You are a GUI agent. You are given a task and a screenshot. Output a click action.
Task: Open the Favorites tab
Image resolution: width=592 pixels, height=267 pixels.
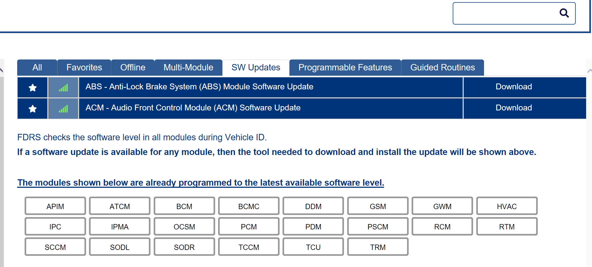pyautogui.click(x=84, y=67)
